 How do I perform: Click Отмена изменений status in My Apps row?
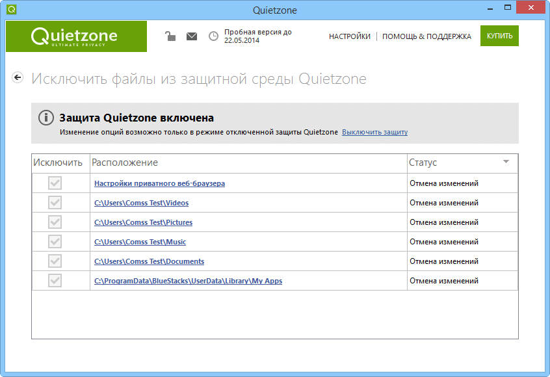click(444, 281)
